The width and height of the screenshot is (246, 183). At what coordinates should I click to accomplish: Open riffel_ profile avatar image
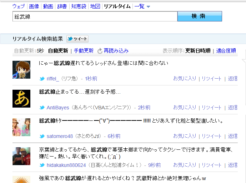[21, 70]
